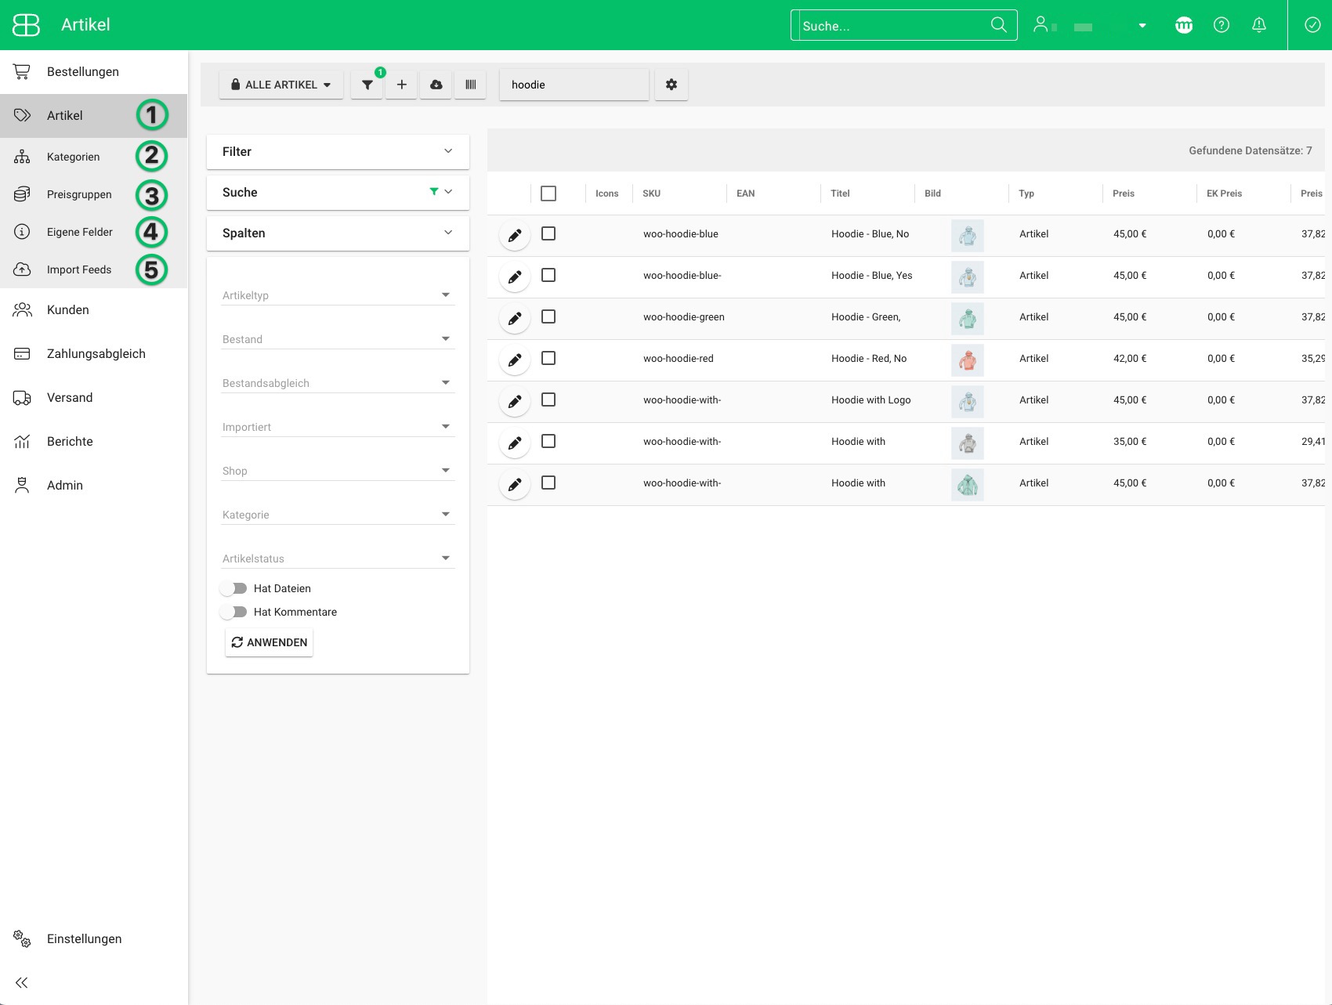Sort by the SKU column header
This screenshot has width=1332, height=1005.
651,193
